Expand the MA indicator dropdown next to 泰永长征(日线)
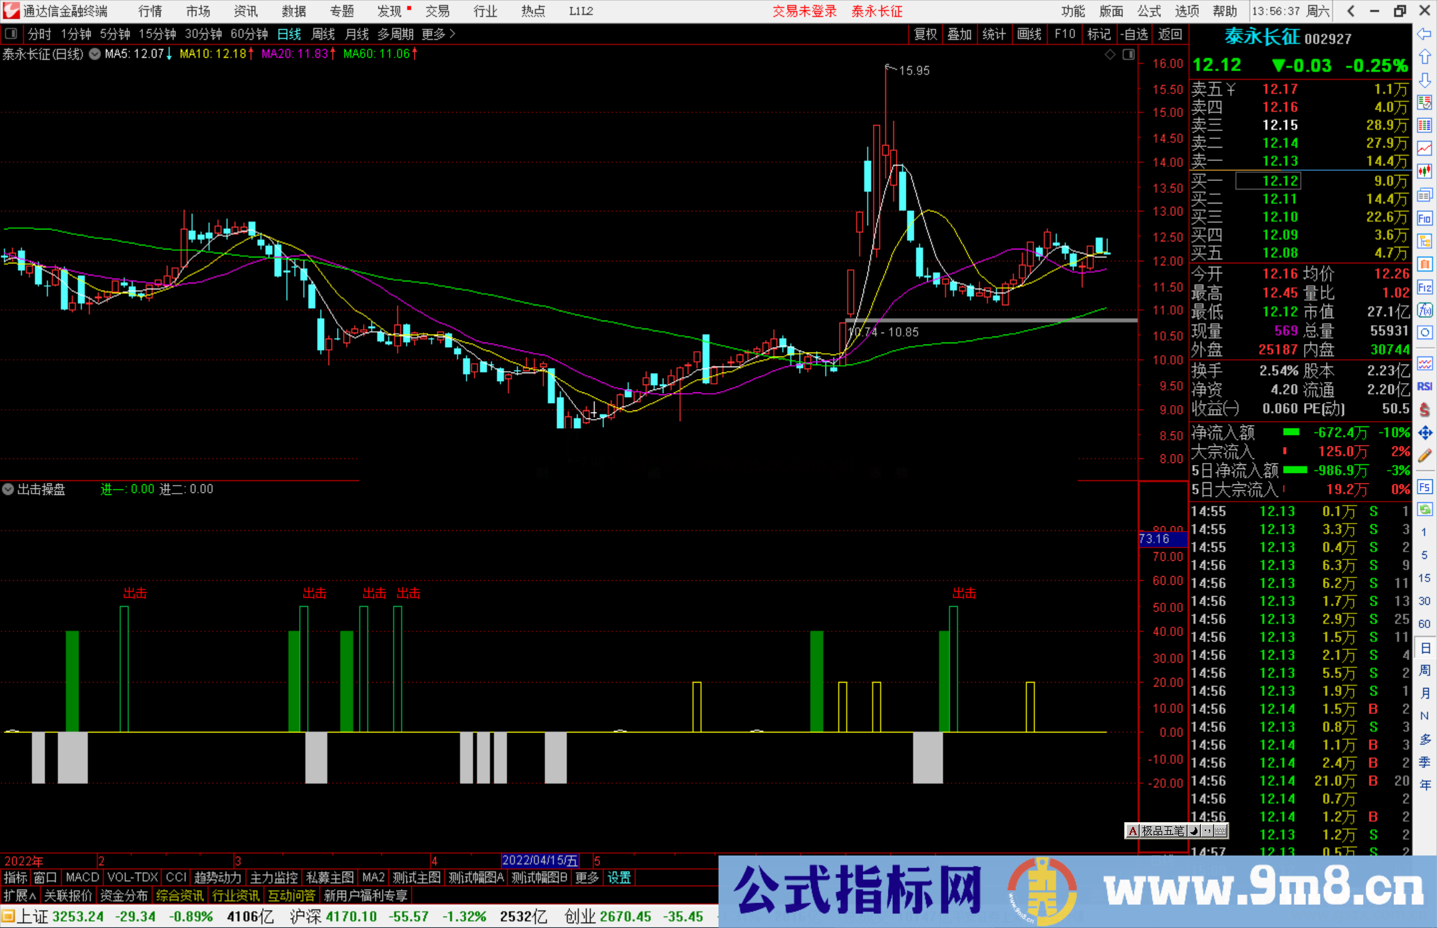The height and width of the screenshot is (928, 1437). [95, 54]
